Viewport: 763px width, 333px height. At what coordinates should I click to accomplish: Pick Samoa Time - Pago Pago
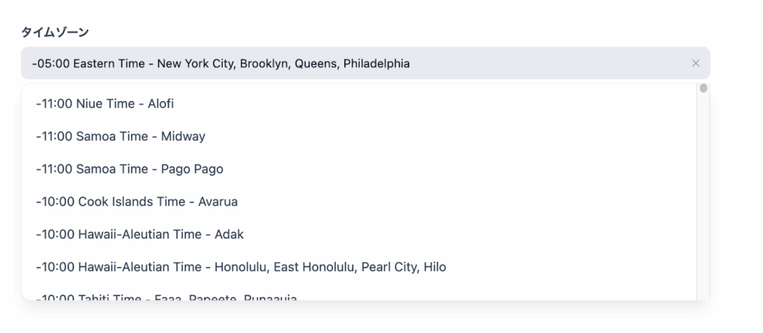tap(129, 169)
